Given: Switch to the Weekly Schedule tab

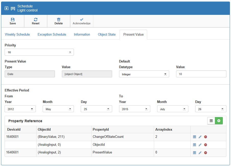Looking at the screenshot, I should 17,34.
